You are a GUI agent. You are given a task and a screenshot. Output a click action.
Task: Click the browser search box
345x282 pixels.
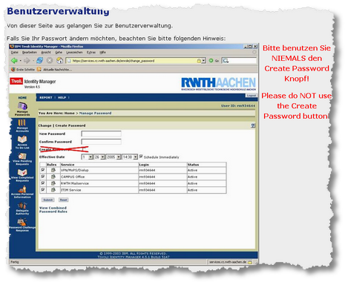pos(240,61)
